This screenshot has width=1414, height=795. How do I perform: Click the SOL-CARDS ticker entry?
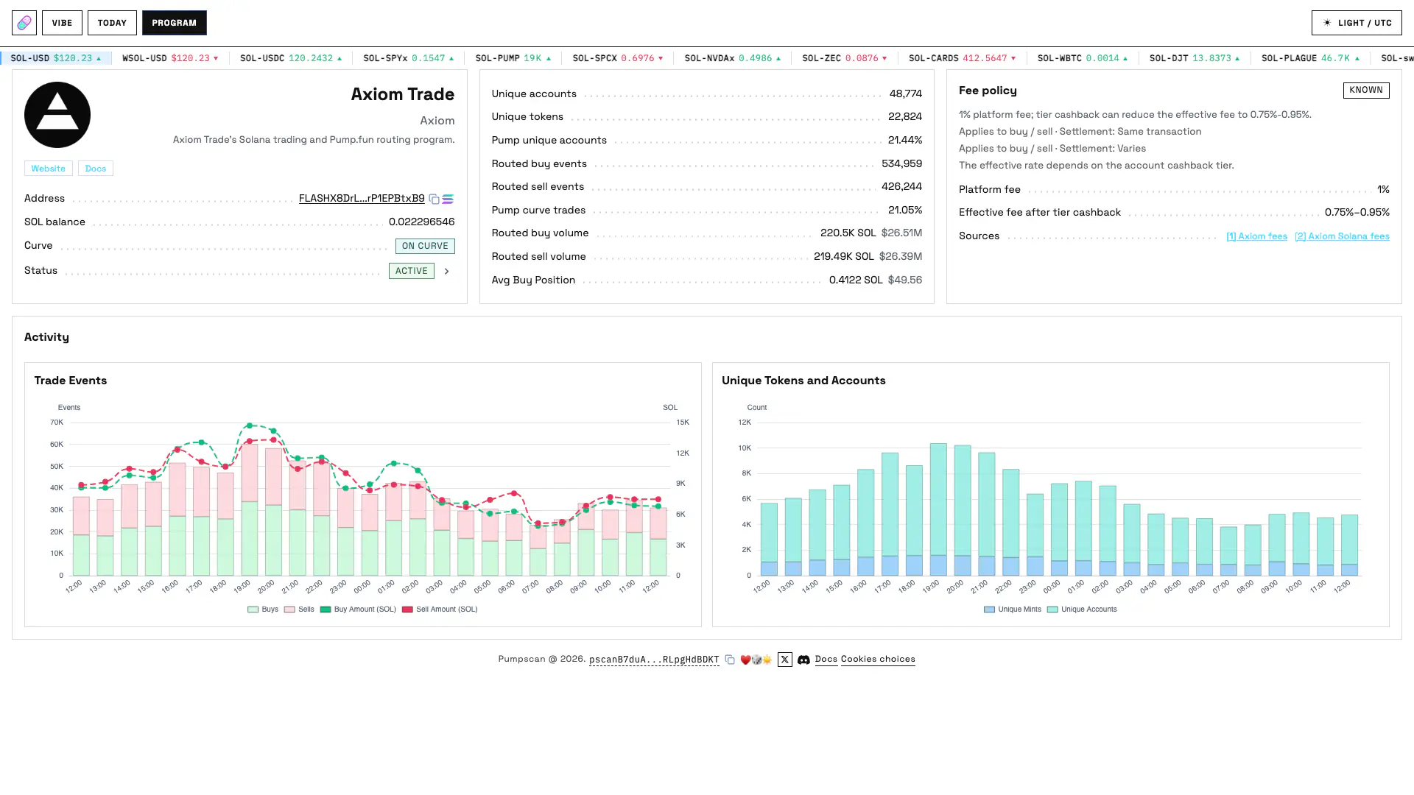tap(963, 58)
